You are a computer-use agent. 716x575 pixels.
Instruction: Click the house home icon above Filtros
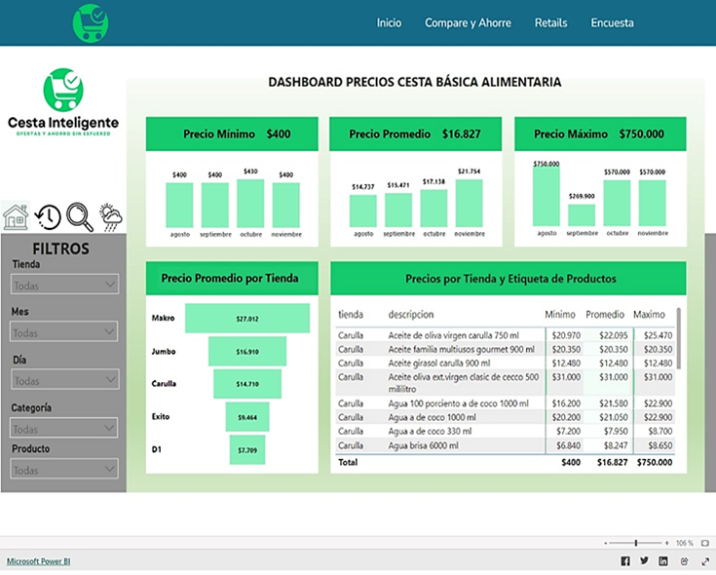pos(16,216)
